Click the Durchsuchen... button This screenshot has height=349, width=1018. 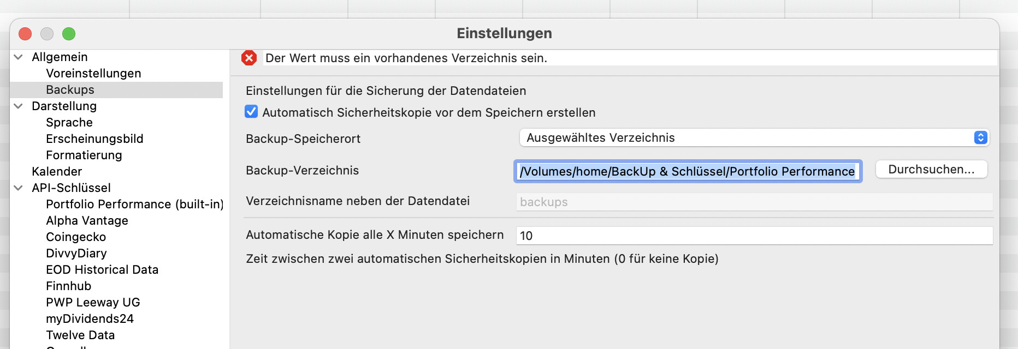pyautogui.click(x=931, y=170)
